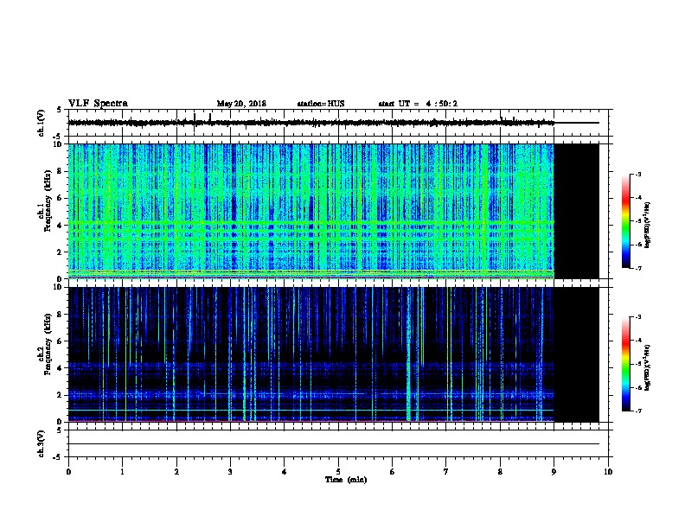685x529 pixels.
Task: Click the time-axis tick label '10'
Action: pyautogui.click(x=608, y=472)
